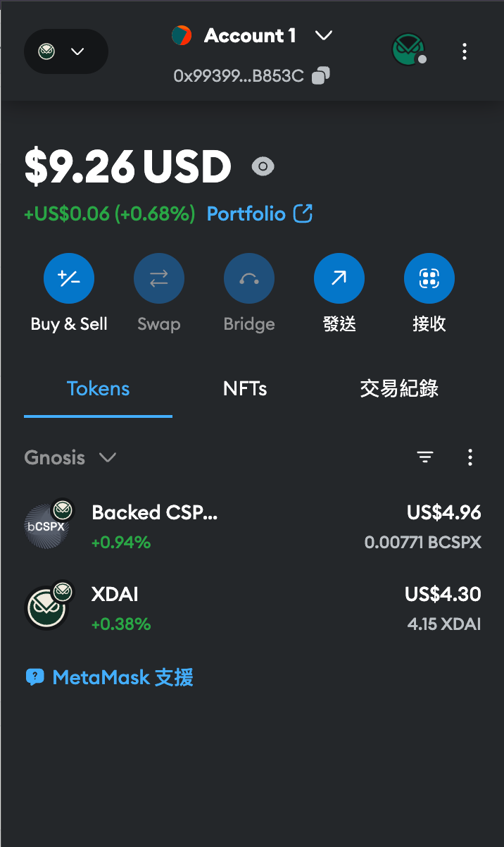Open the global three-dot settings menu
The height and width of the screenshot is (847, 504).
click(465, 51)
